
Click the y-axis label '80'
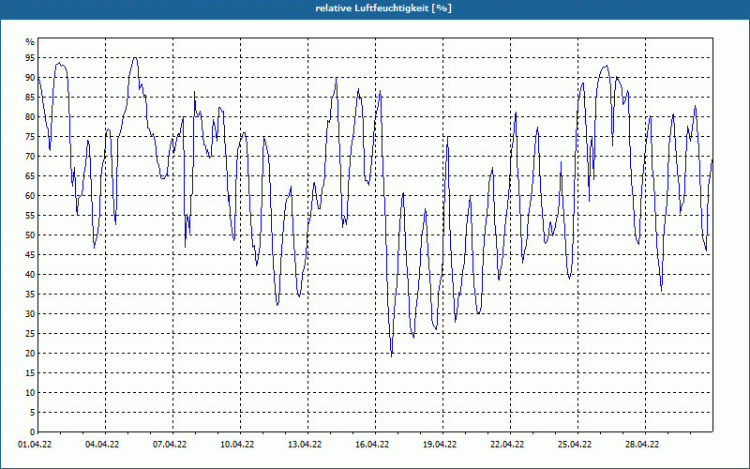pos(30,116)
